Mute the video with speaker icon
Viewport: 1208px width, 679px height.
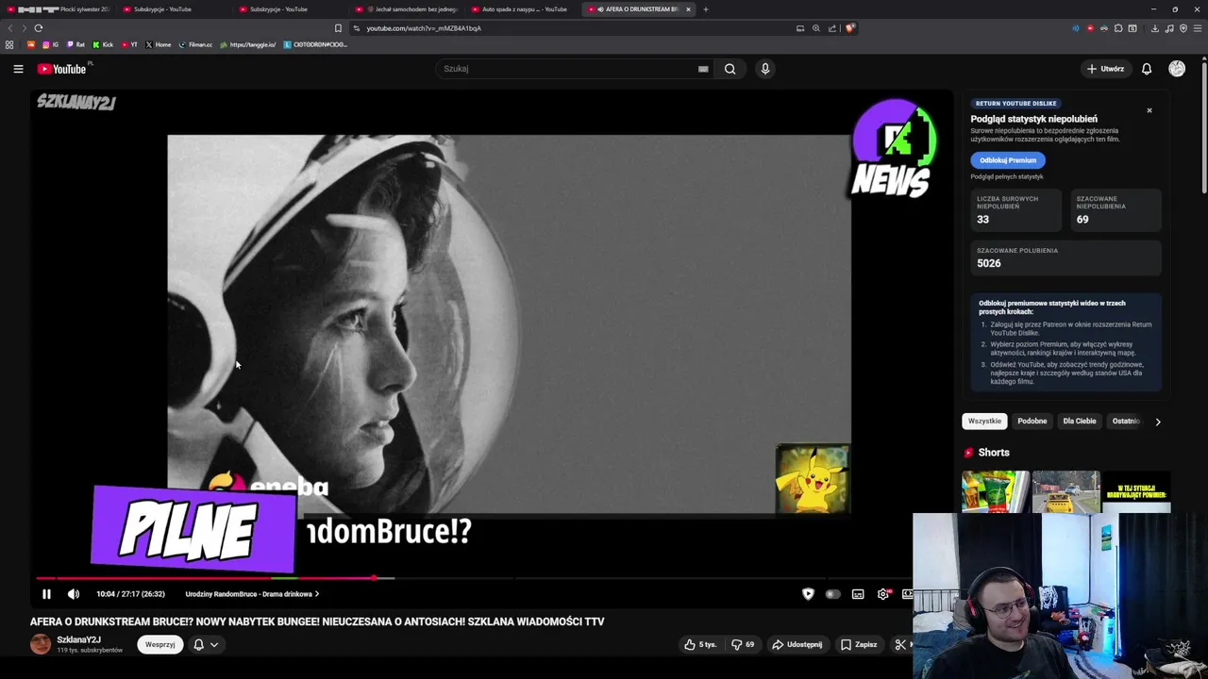(x=74, y=594)
